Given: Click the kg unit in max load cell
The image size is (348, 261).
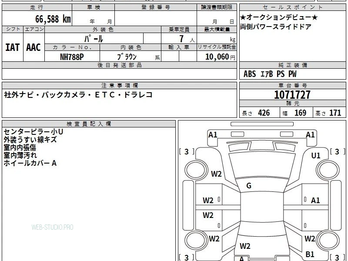Looking at the screenshot, I should point(233,40).
